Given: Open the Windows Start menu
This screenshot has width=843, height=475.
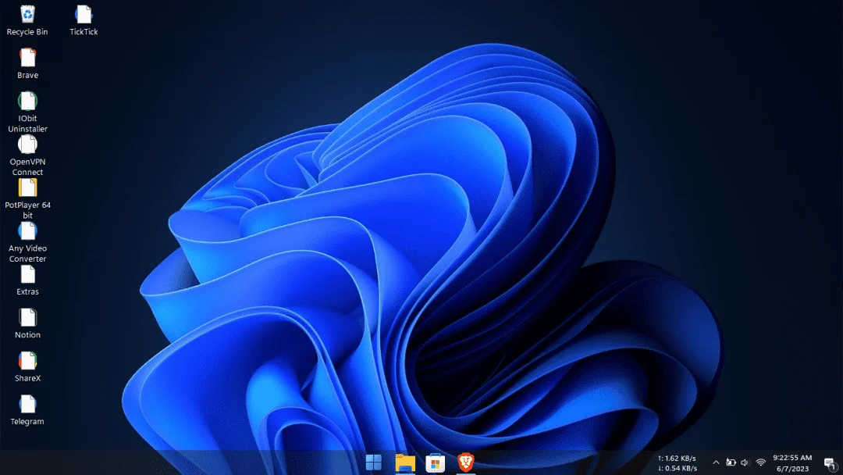Looking at the screenshot, I should point(374,462).
